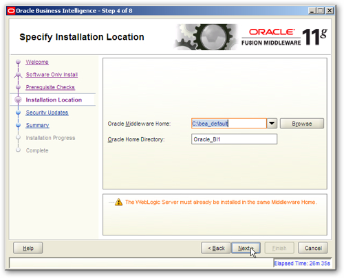Click the Browse button
The height and width of the screenshot is (278, 344).
[x=302, y=124]
